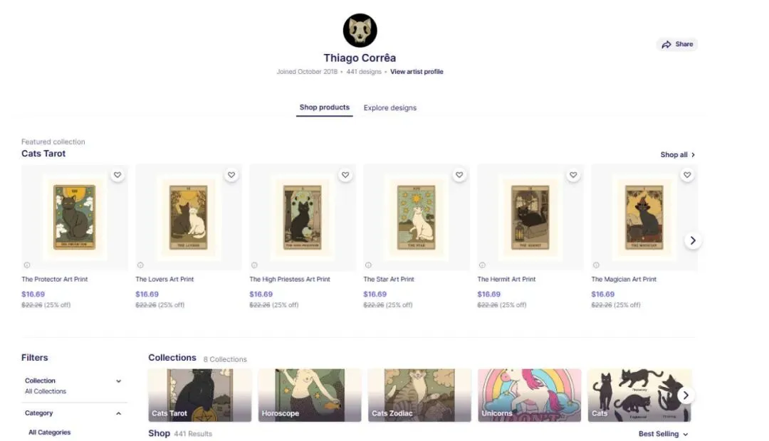Click next arrow on Cats Tarot carousel

[x=693, y=240]
